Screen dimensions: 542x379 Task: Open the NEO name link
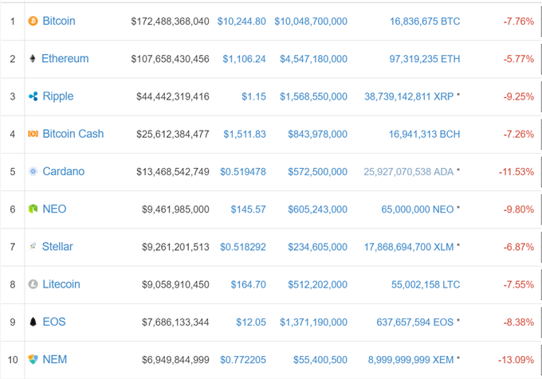click(x=54, y=209)
